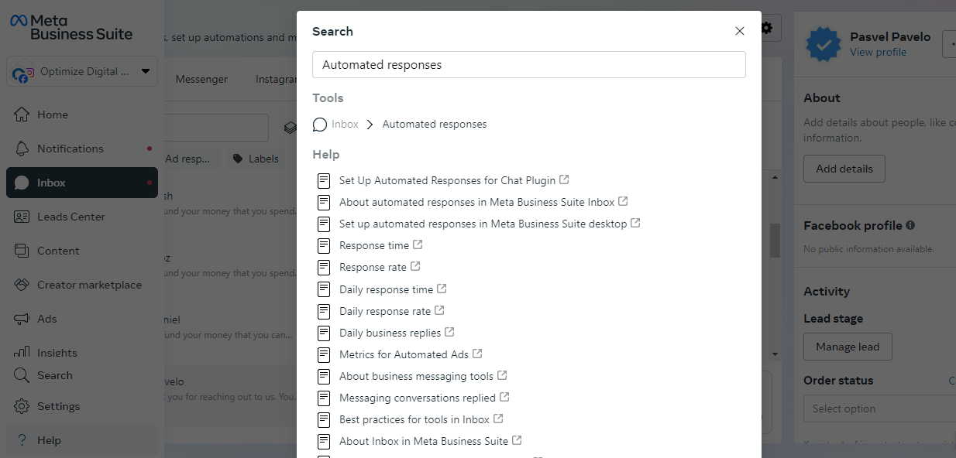Click external-link icon after About business messaging tools
The image size is (956, 458).
[502, 375]
